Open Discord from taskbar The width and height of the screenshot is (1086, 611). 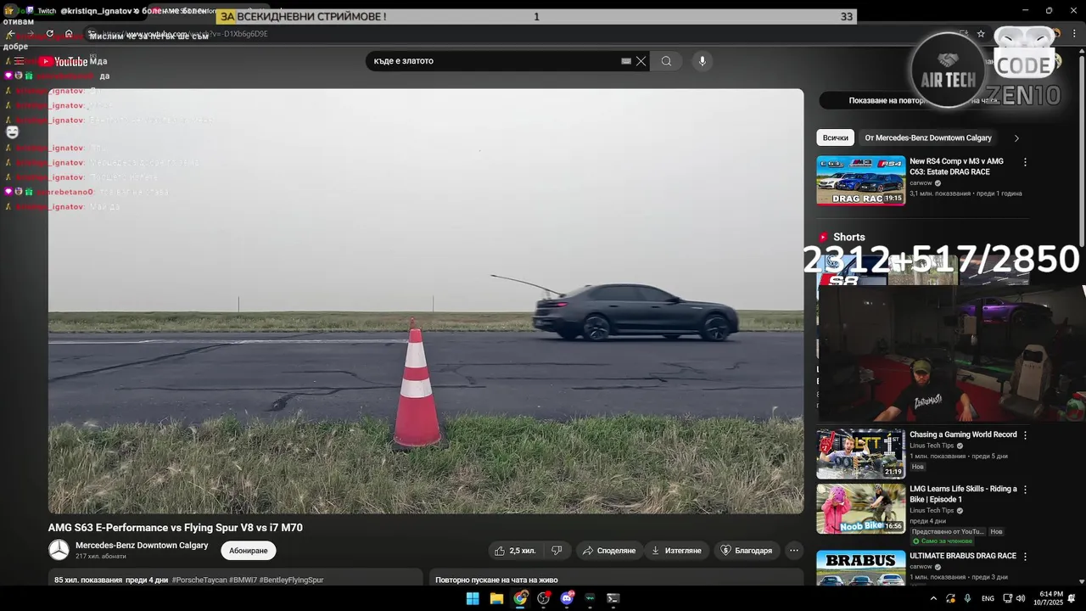click(567, 598)
